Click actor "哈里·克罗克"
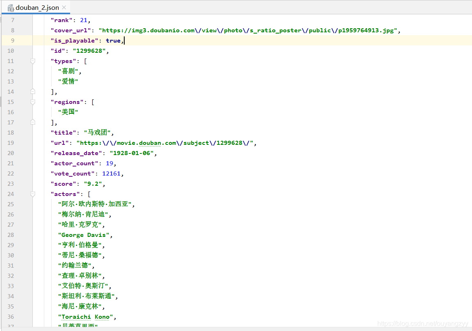 tap(80, 225)
